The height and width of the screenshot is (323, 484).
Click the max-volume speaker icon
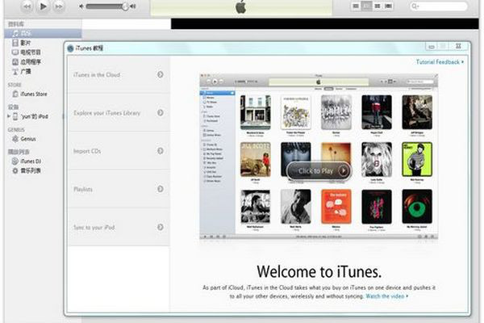click(133, 6)
